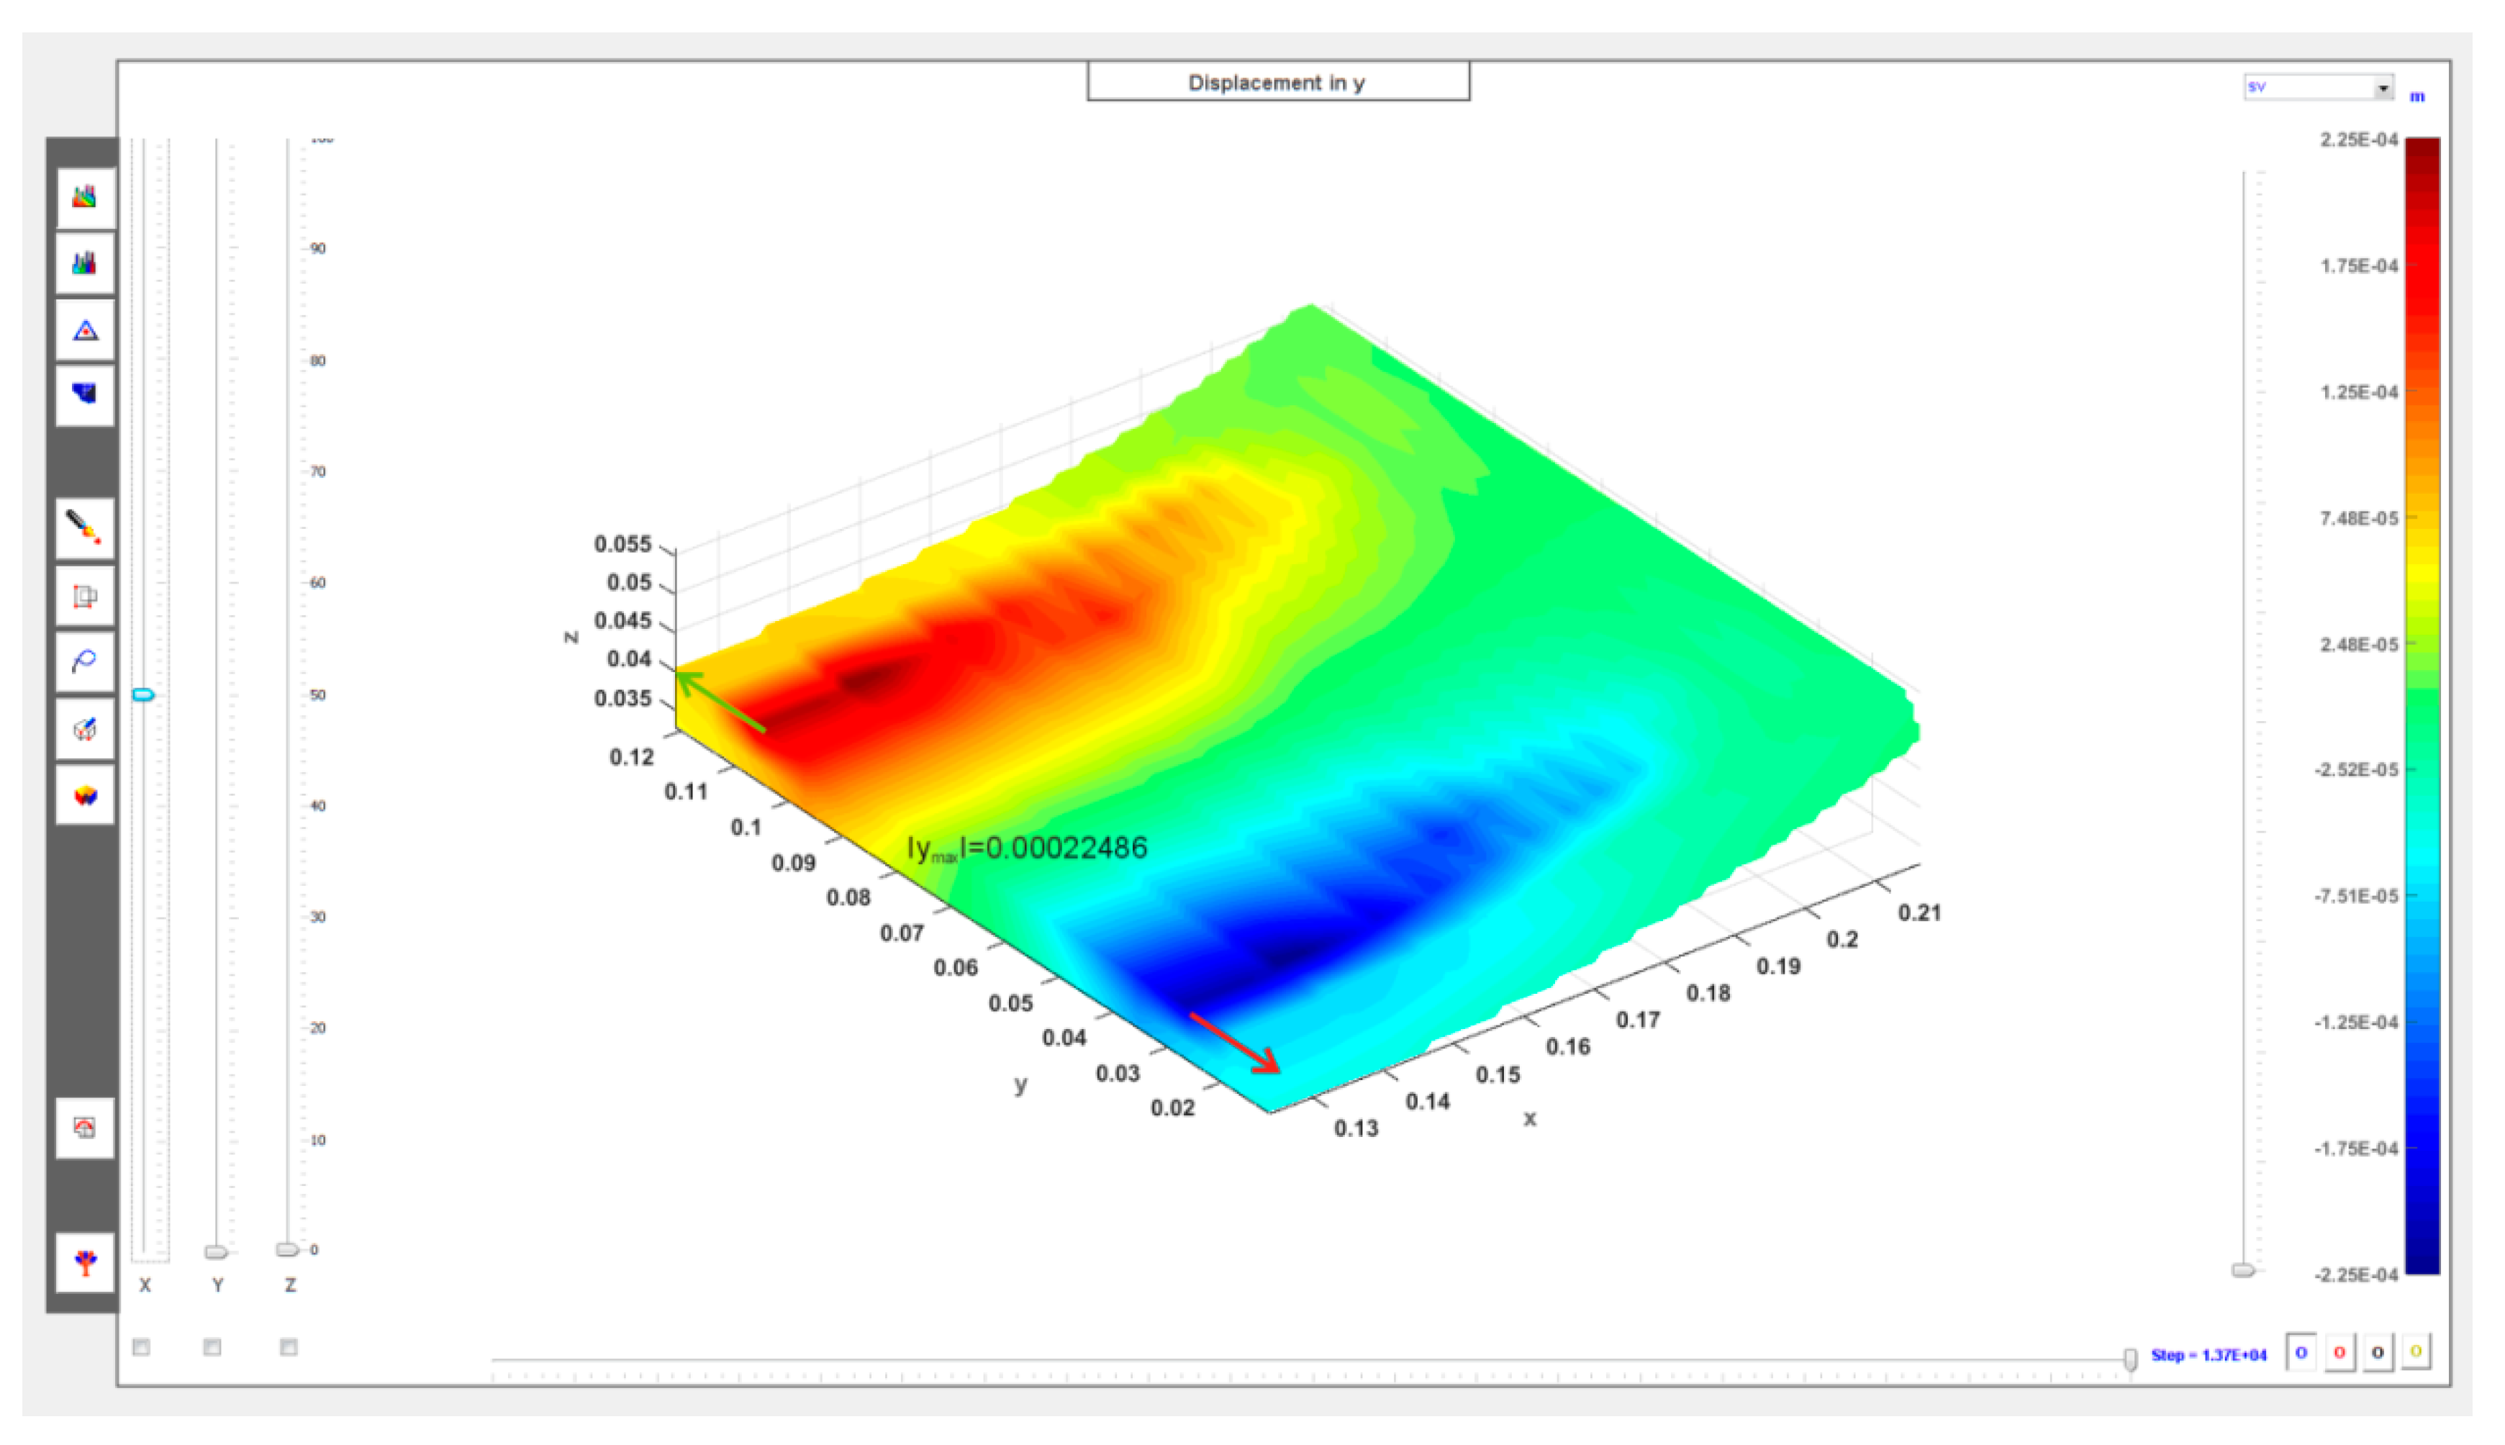
Task: Click the box selection region icon
Action: coord(84,595)
